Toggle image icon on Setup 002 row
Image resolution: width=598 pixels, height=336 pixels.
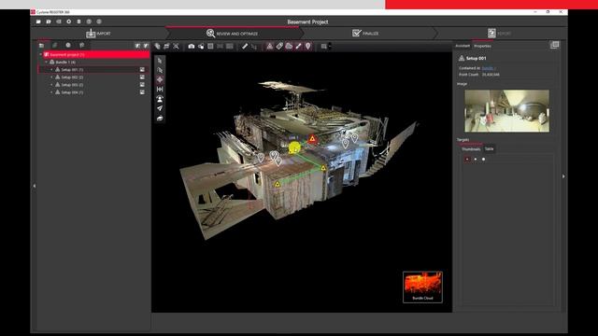click(142, 77)
